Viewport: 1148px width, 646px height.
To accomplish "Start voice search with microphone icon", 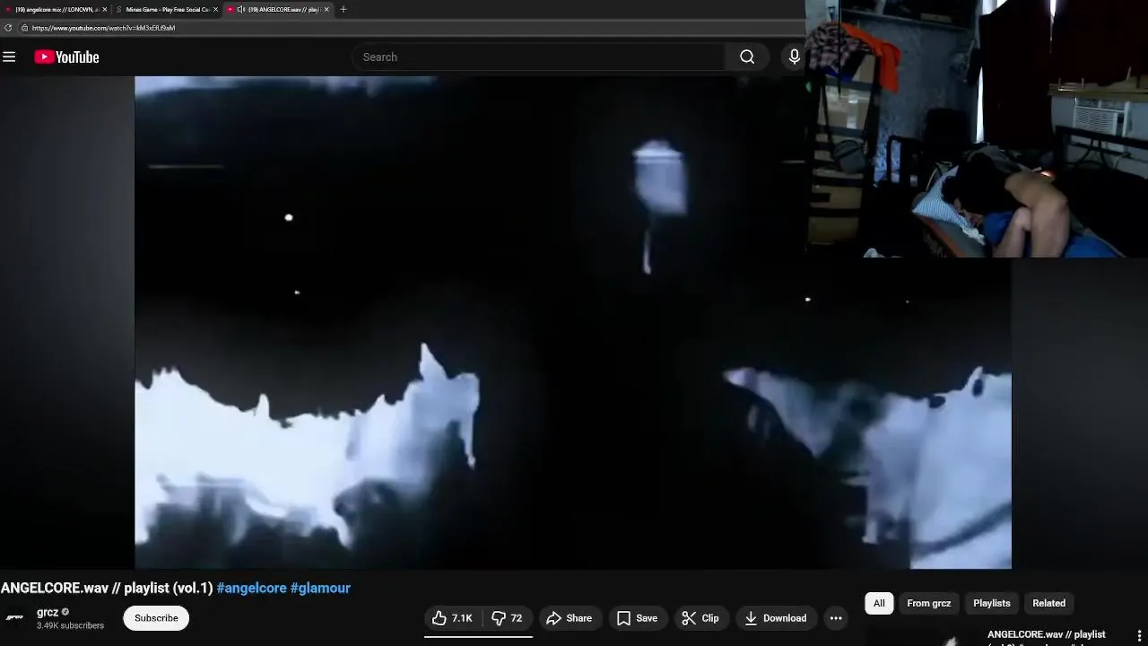I will coord(794,57).
